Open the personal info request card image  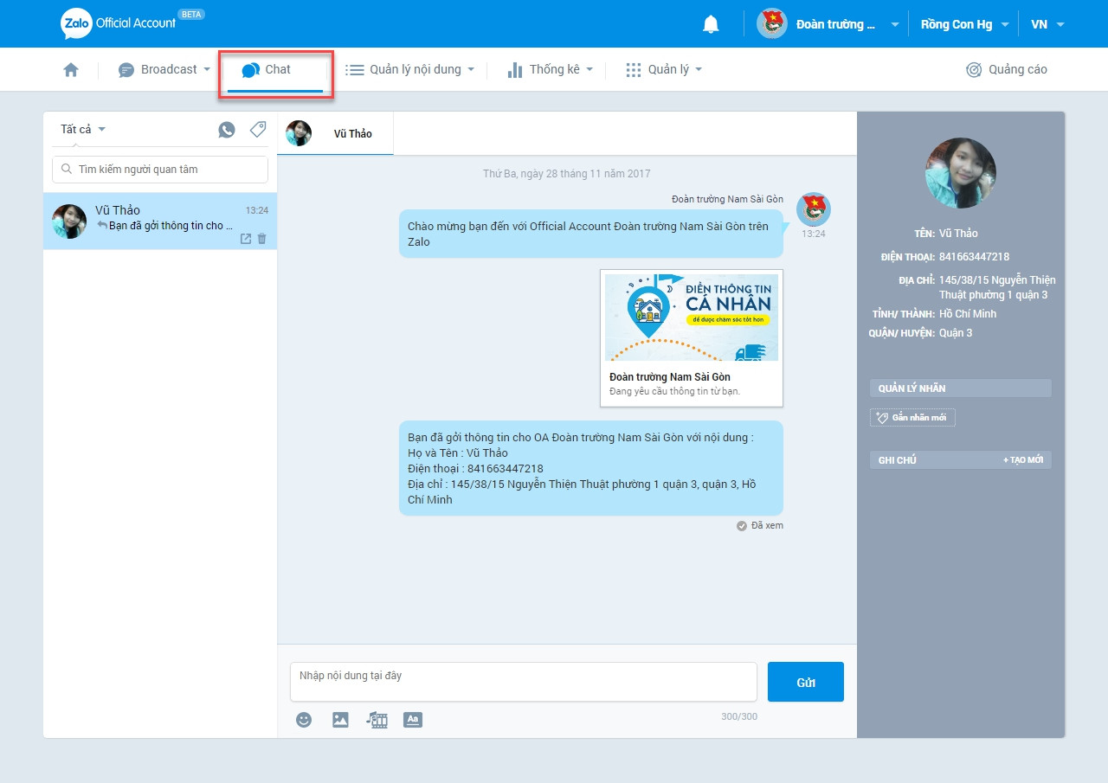pyautogui.click(x=692, y=317)
